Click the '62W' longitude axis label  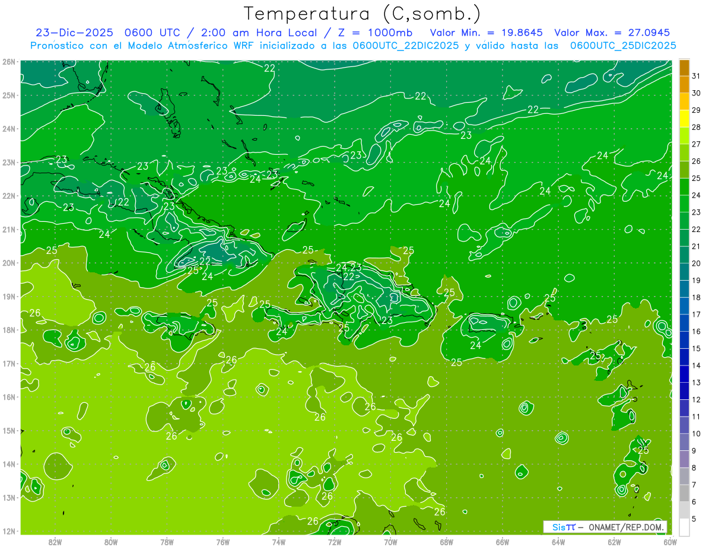tap(614, 542)
